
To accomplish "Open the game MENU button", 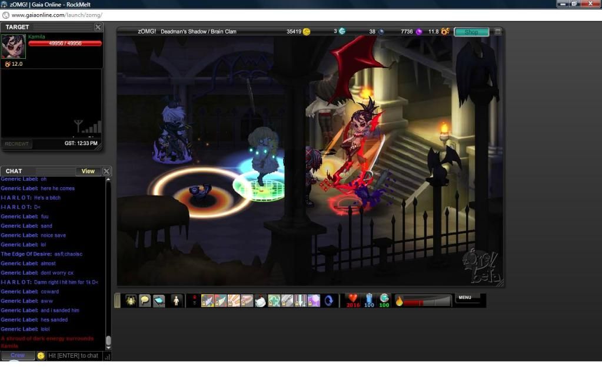I will (464, 298).
